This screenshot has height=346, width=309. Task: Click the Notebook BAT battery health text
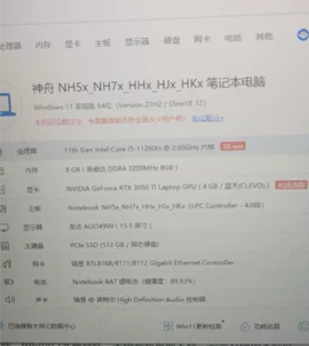[134, 281]
